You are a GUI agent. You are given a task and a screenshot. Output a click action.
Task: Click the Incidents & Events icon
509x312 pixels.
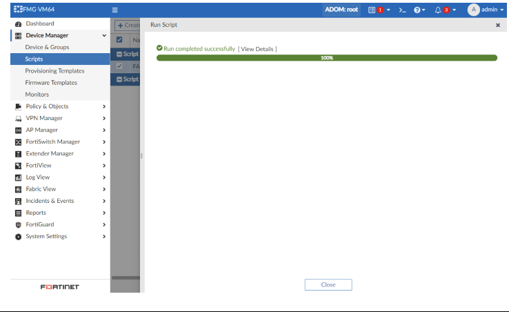[18, 201]
